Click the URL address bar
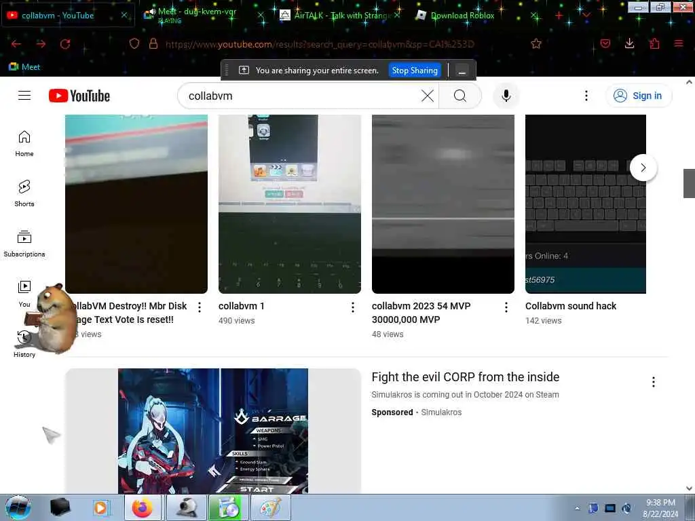The width and height of the screenshot is (695, 521). pos(319,44)
